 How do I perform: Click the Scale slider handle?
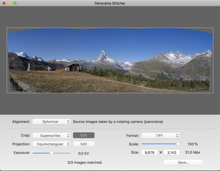pyautogui.click(x=178, y=144)
